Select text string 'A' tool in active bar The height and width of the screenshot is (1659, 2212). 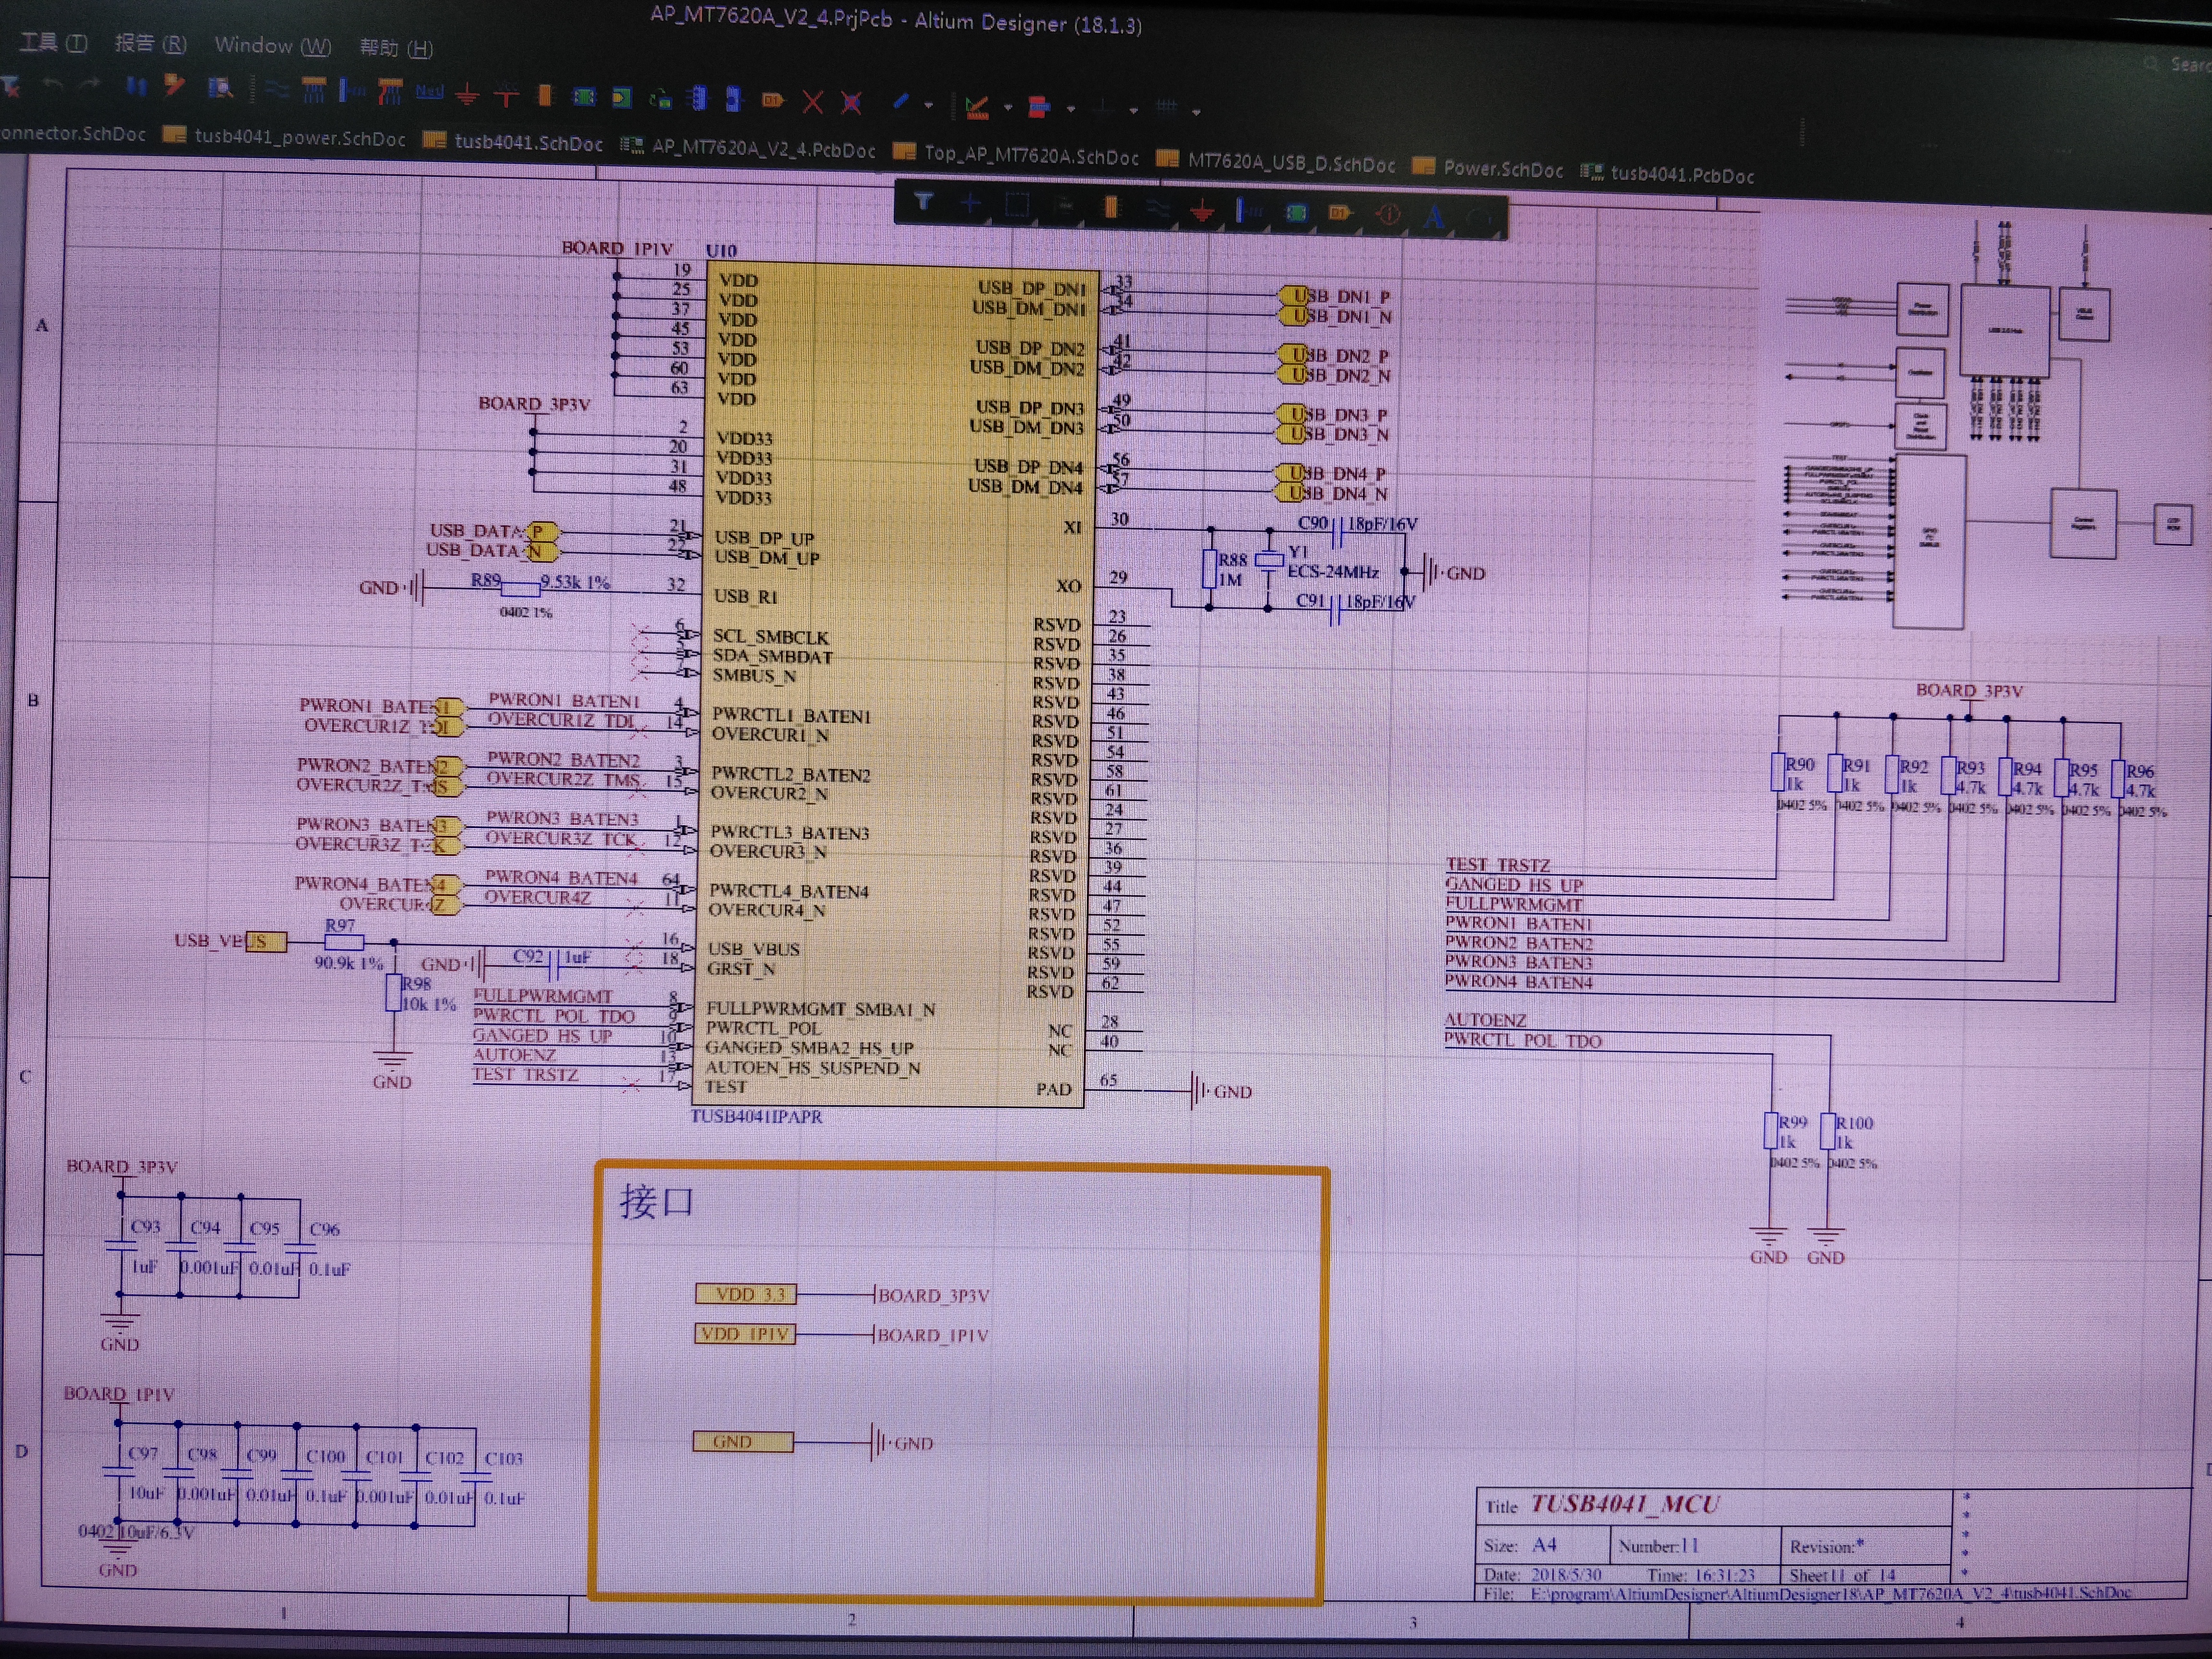[1434, 217]
